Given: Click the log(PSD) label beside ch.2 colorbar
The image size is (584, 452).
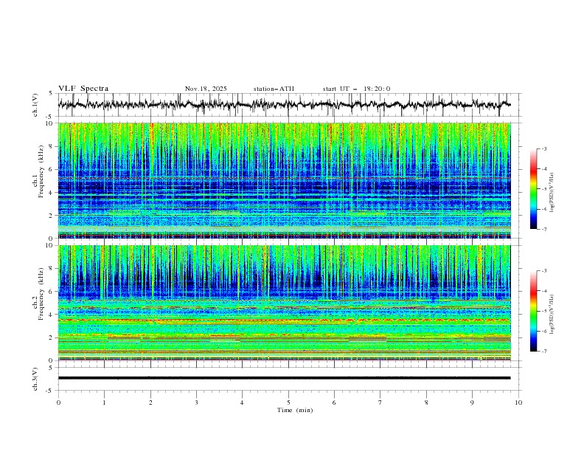Looking at the screenshot, I should pos(552,315).
